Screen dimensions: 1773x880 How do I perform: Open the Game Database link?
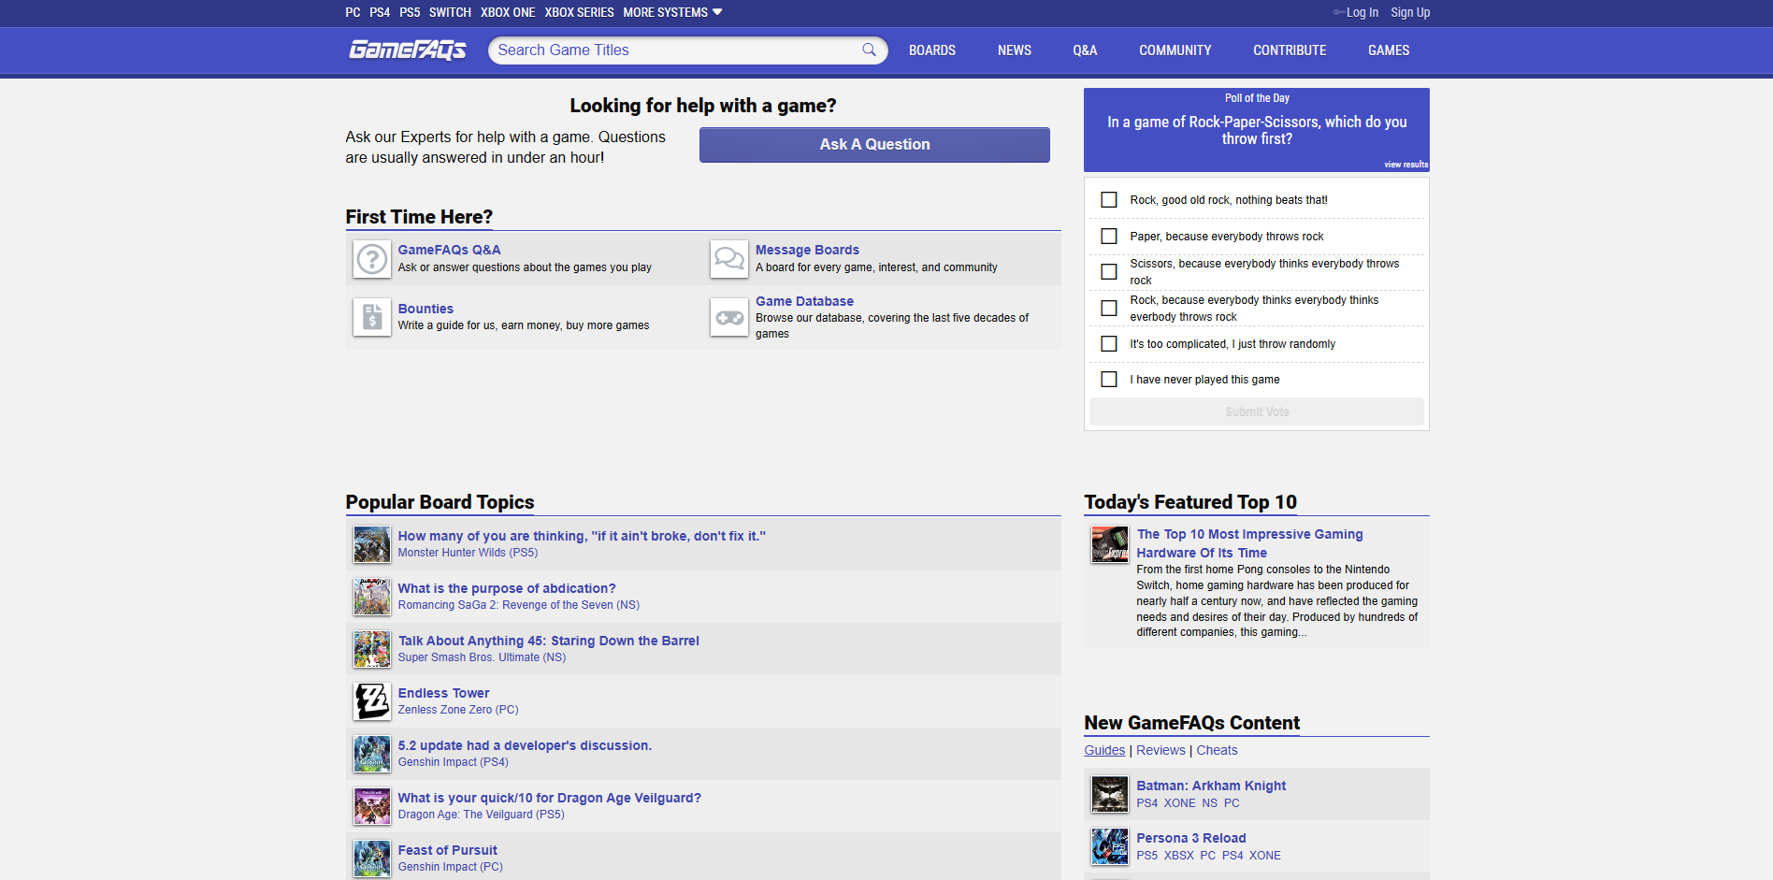804,301
